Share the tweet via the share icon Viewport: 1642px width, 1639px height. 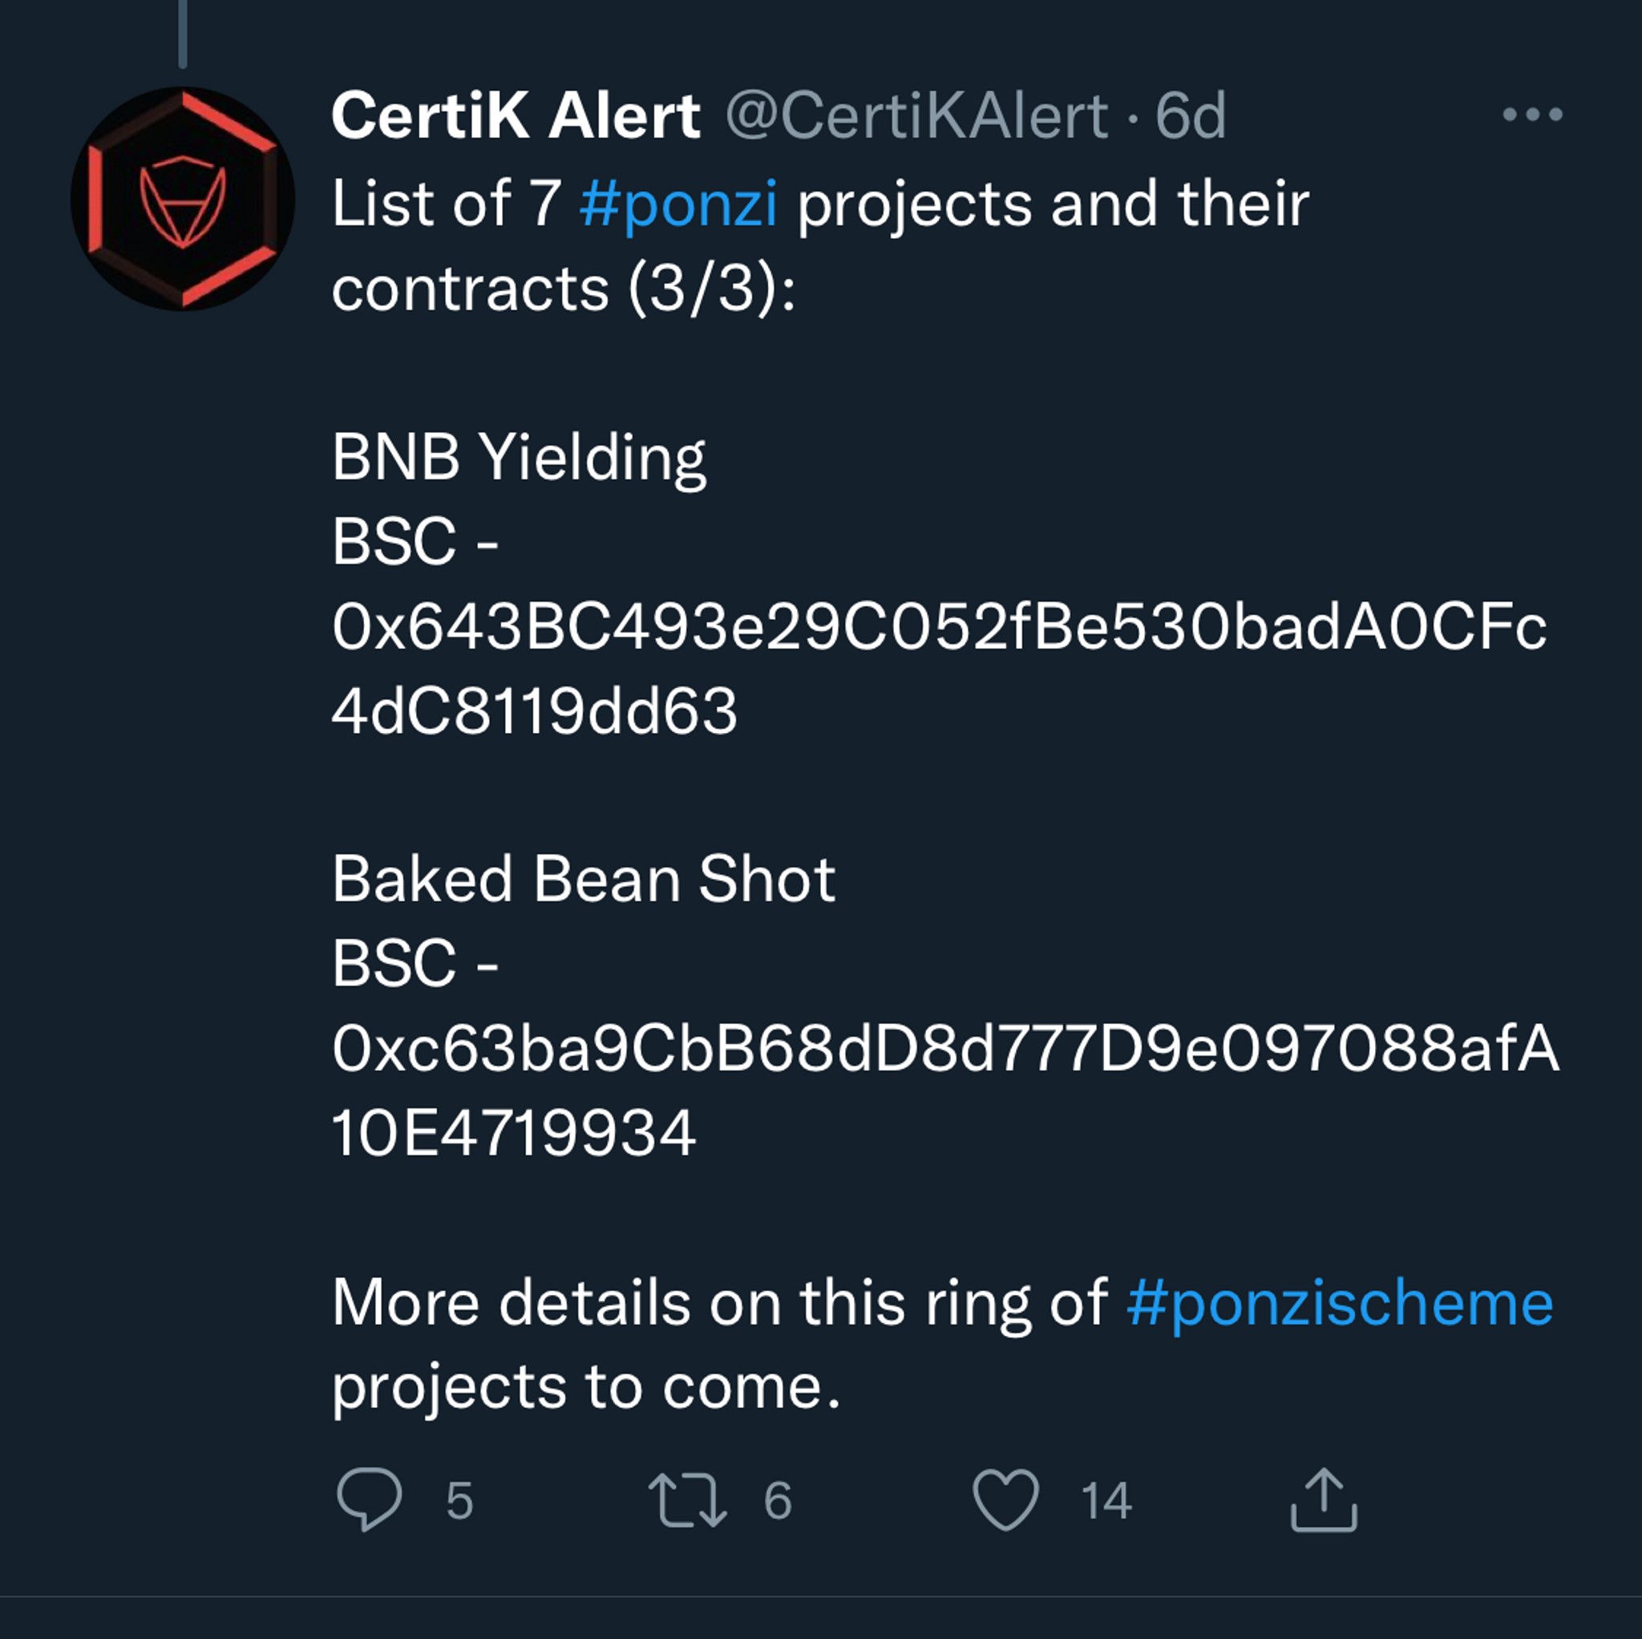tap(1323, 1499)
